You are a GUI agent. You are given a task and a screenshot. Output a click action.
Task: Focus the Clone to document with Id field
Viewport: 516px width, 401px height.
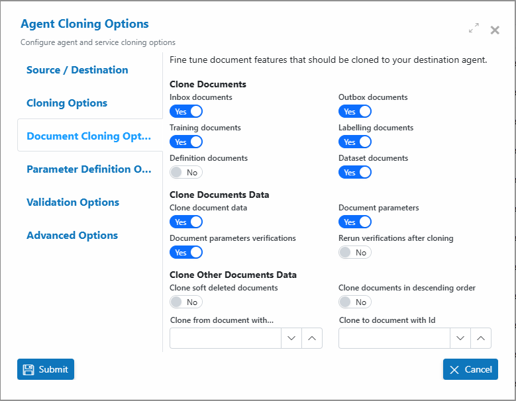pyautogui.click(x=394, y=338)
